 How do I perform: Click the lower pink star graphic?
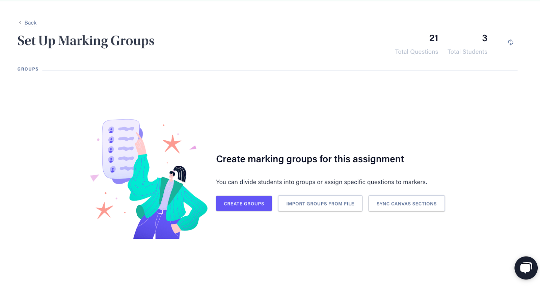click(104, 211)
